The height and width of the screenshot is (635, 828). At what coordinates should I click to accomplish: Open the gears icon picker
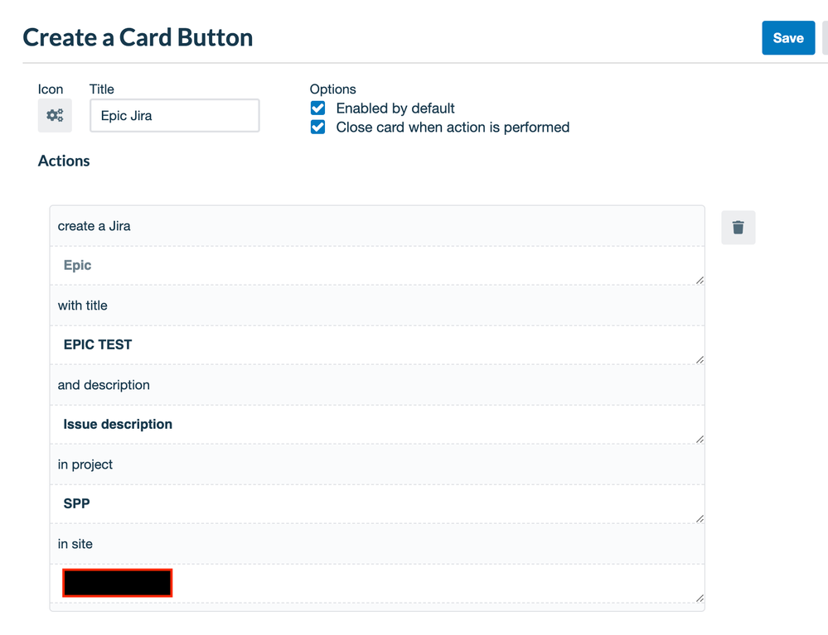55,116
